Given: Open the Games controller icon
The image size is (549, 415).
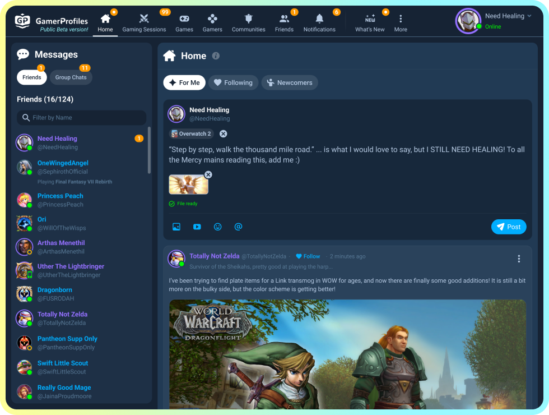Looking at the screenshot, I should tap(184, 18).
